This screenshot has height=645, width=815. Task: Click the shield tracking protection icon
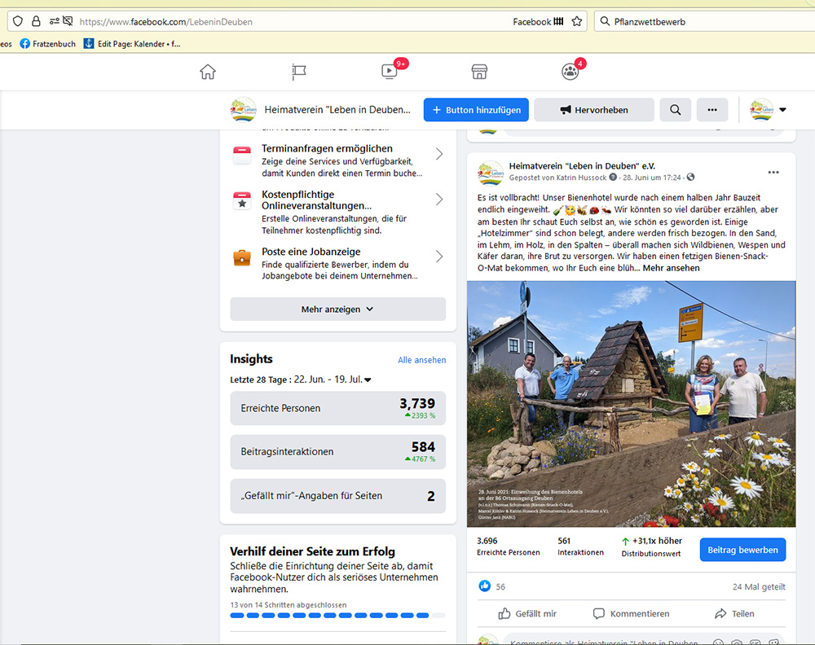pos(18,21)
